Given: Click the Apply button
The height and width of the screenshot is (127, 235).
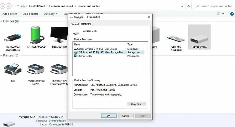Looking at the screenshot, I should [x=143, y=116].
